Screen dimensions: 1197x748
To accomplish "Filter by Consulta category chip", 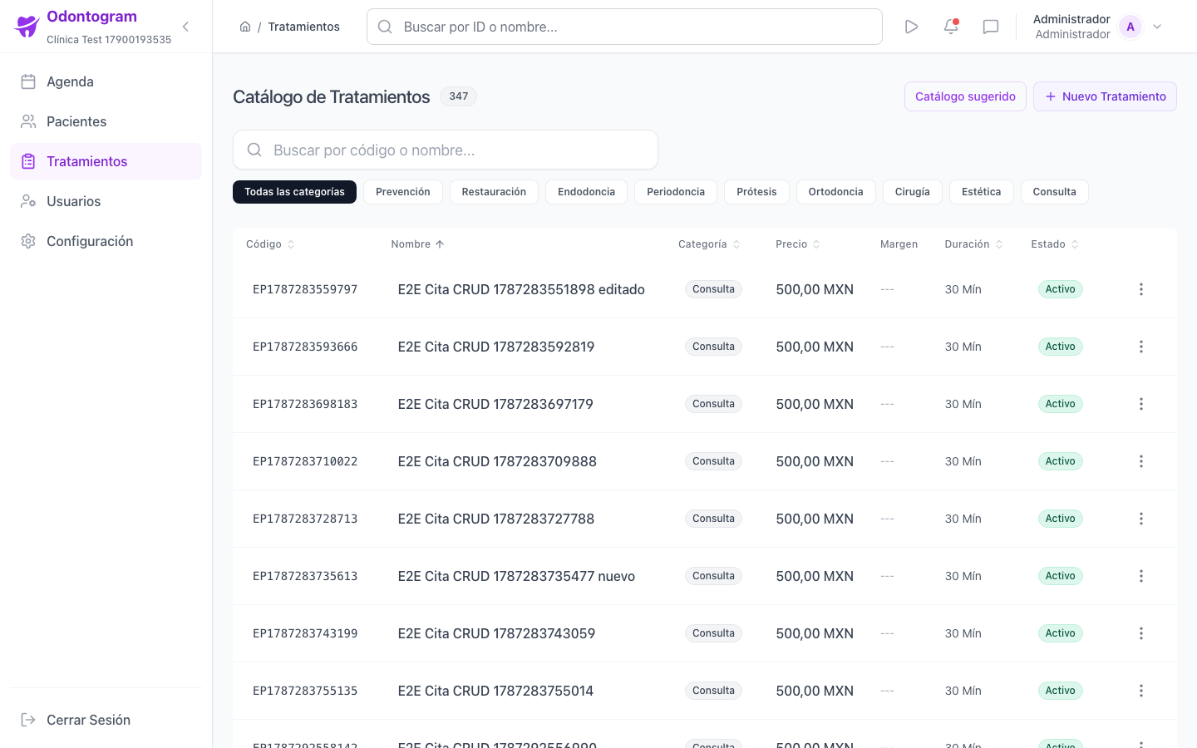I will click(x=1054, y=192).
